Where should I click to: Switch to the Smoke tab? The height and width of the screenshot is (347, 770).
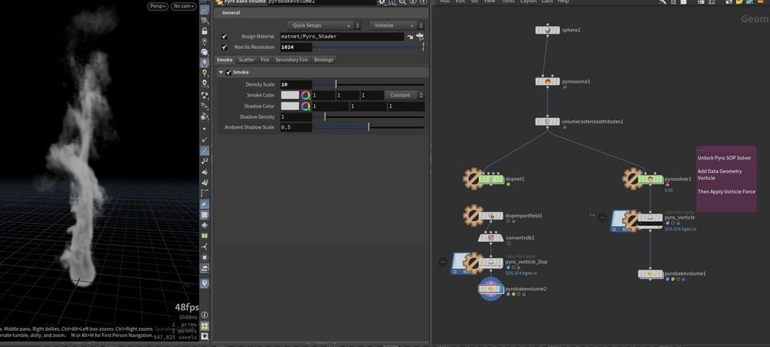225,60
